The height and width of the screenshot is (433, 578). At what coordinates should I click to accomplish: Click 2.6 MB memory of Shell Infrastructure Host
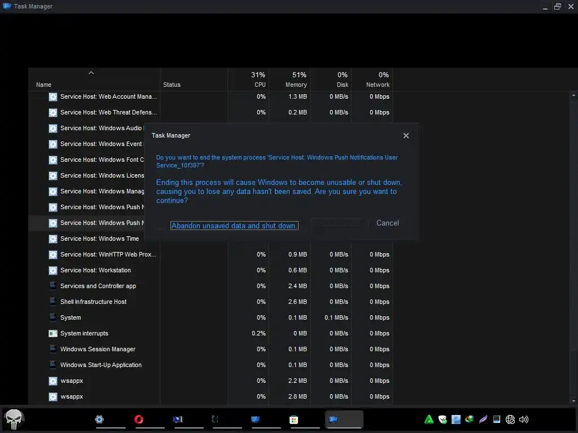coord(297,302)
